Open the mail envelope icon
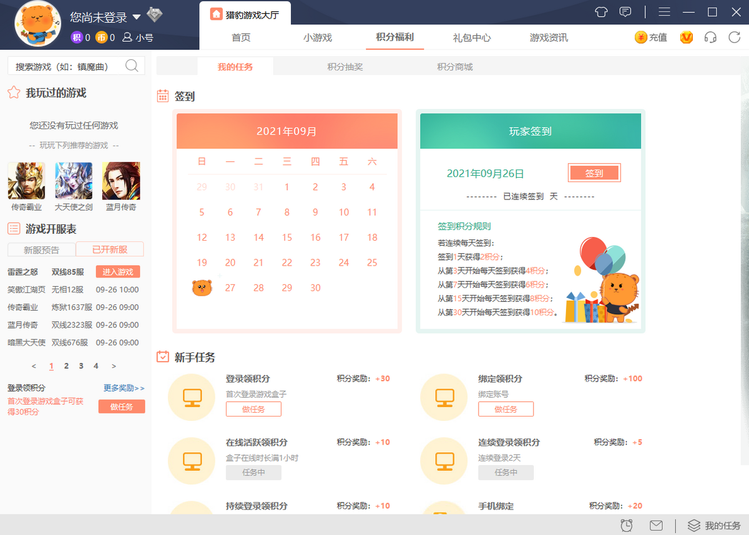 pyautogui.click(x=656, y=525)
